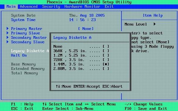Select the Secondary Master entry
Image resolution: width=178 pixels, height=111 pixels.
(x=29, y=37)
